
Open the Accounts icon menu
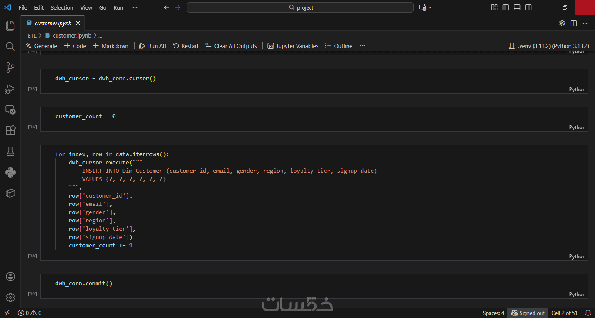[10, 277]
